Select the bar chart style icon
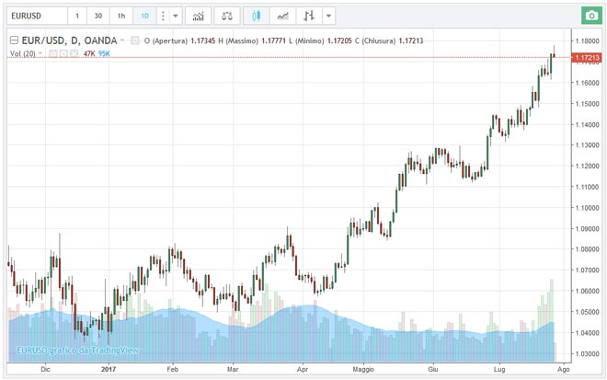This screenshot has width=607, height=380. (310, 17)
